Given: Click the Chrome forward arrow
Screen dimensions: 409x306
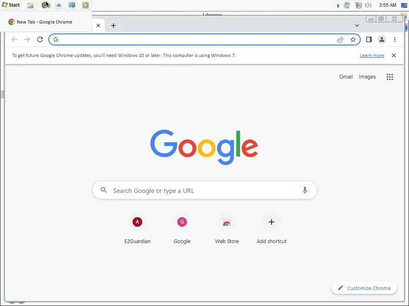Looking at the screenshot, I should pos(27,39).
